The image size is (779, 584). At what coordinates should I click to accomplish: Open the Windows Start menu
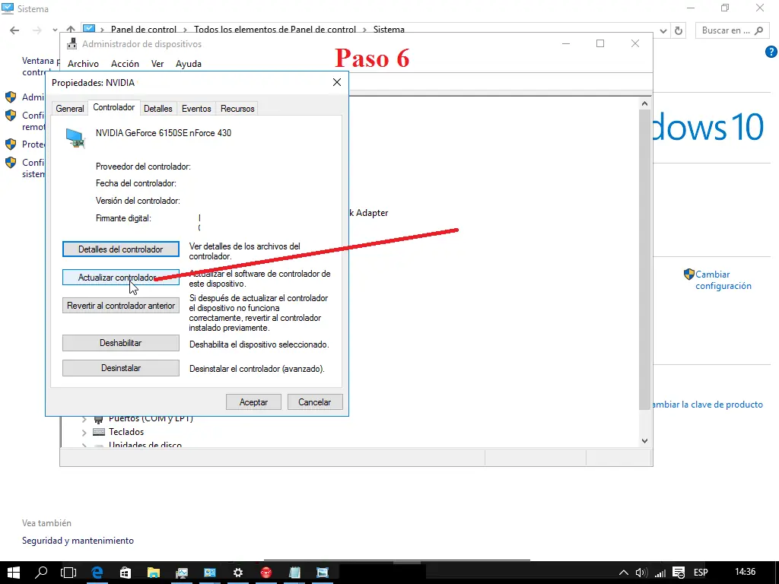pyautogui.click(x=14, y=573)
